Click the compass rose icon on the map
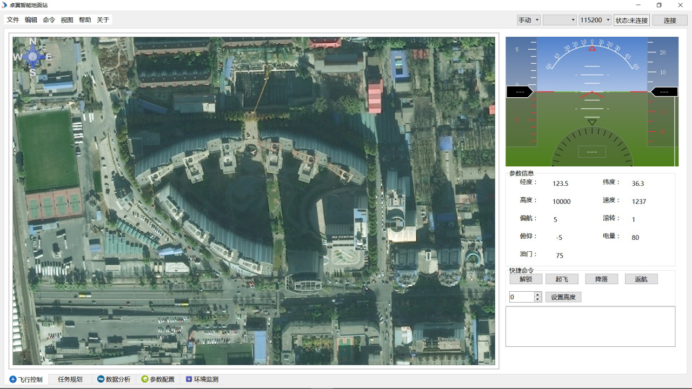 32,57
